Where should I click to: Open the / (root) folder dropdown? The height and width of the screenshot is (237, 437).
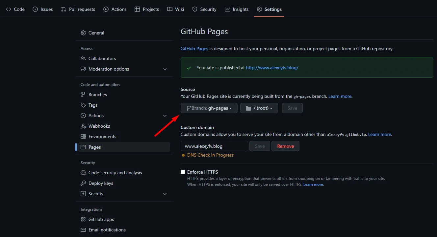[x=259, y=108]
